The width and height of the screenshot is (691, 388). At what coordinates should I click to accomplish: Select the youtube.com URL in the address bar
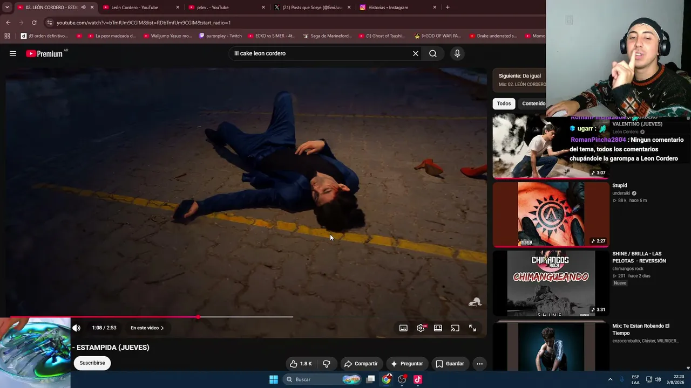(144, 23)
